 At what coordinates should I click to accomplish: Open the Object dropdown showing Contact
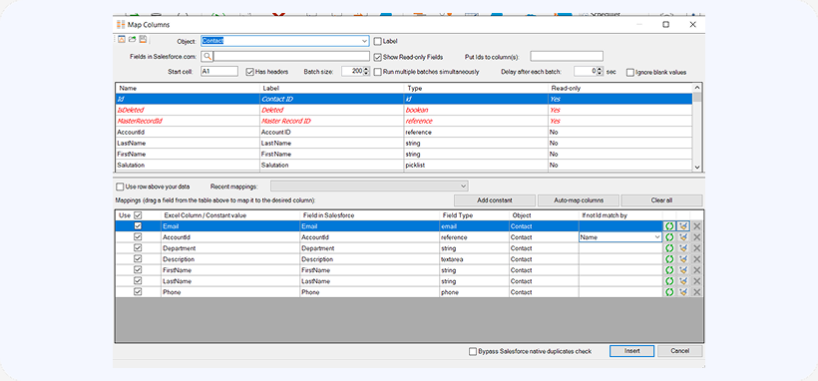tap(364, 41)
